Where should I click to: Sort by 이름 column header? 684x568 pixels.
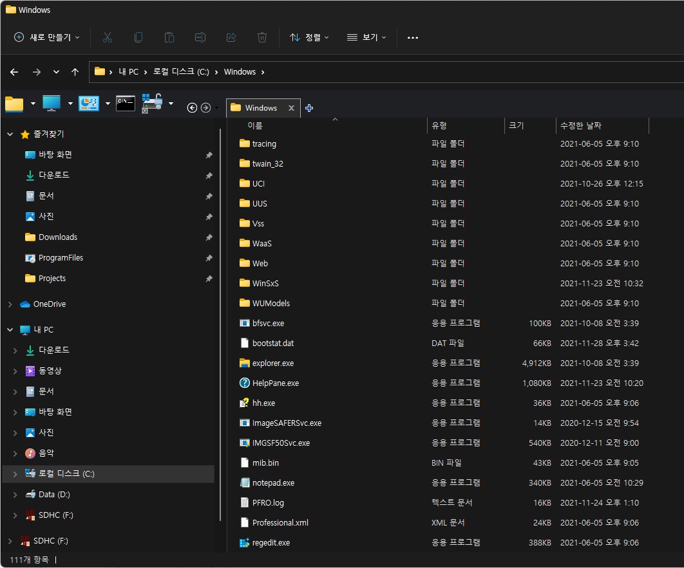pos(255,125)
